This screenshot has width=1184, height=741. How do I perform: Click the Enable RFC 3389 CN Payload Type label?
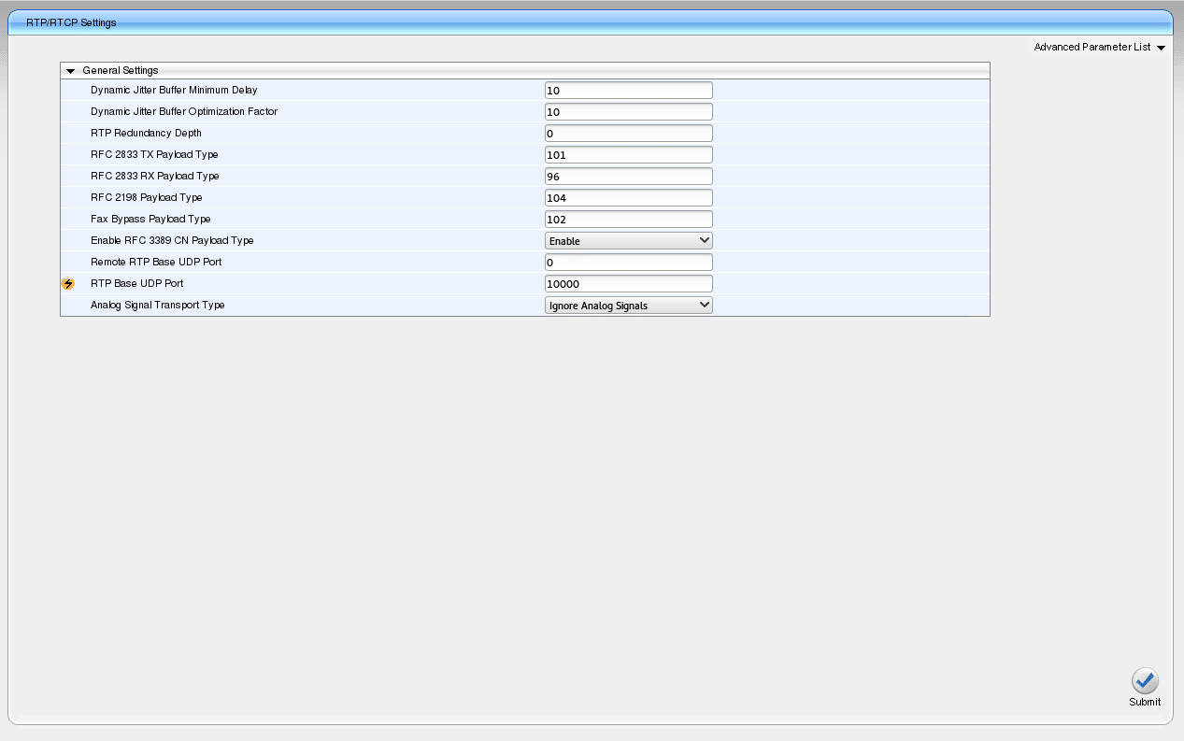(172, 241)
